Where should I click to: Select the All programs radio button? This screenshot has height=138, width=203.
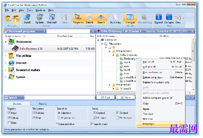[59, 118]
